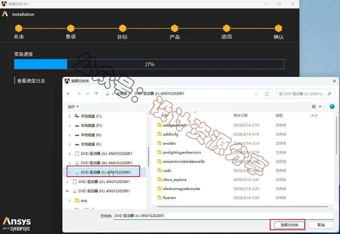Screen dimensions: 340x234
Task: Open the addgeometry folder
Action: [x=174, y=125]
